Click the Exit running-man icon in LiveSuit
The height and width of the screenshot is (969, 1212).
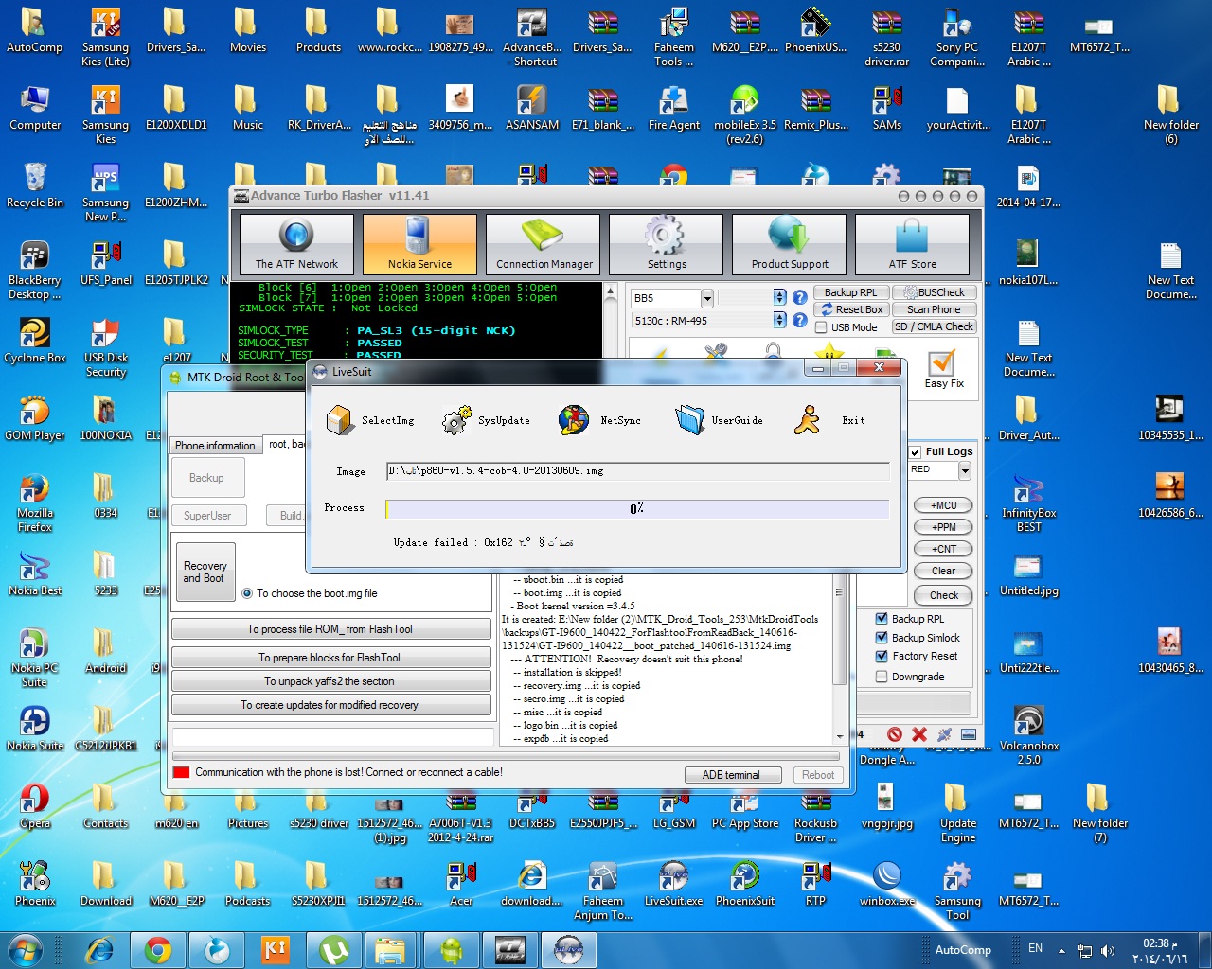point(807,419)
